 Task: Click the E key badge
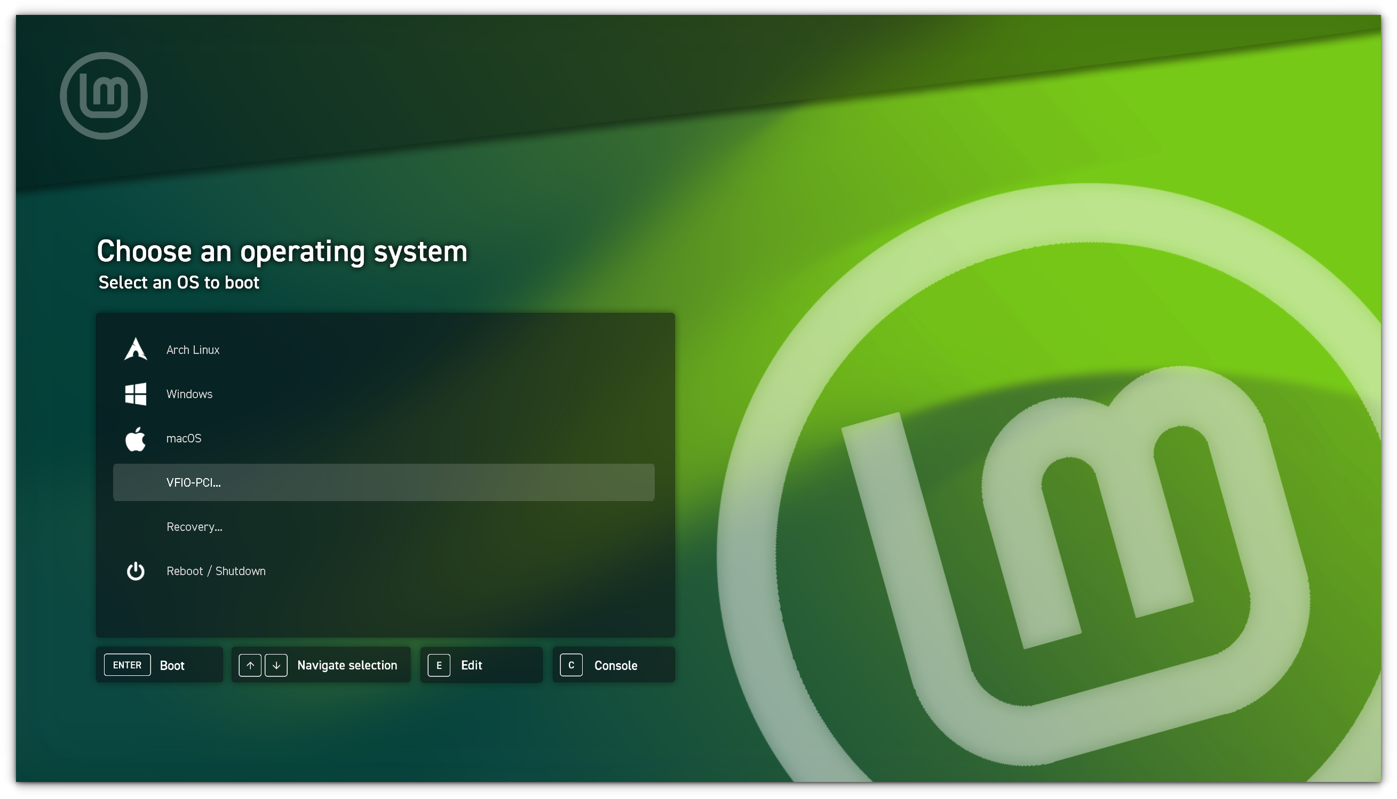[x=439, y=666]
